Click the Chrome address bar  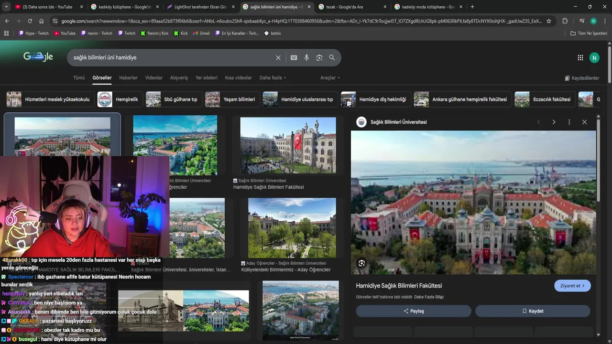[x=301, y=21]
